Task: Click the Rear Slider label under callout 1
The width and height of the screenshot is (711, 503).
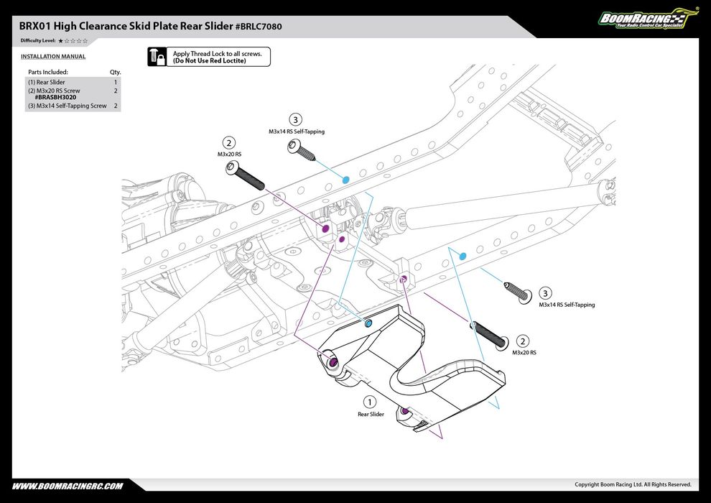Action: click(371, 415)
